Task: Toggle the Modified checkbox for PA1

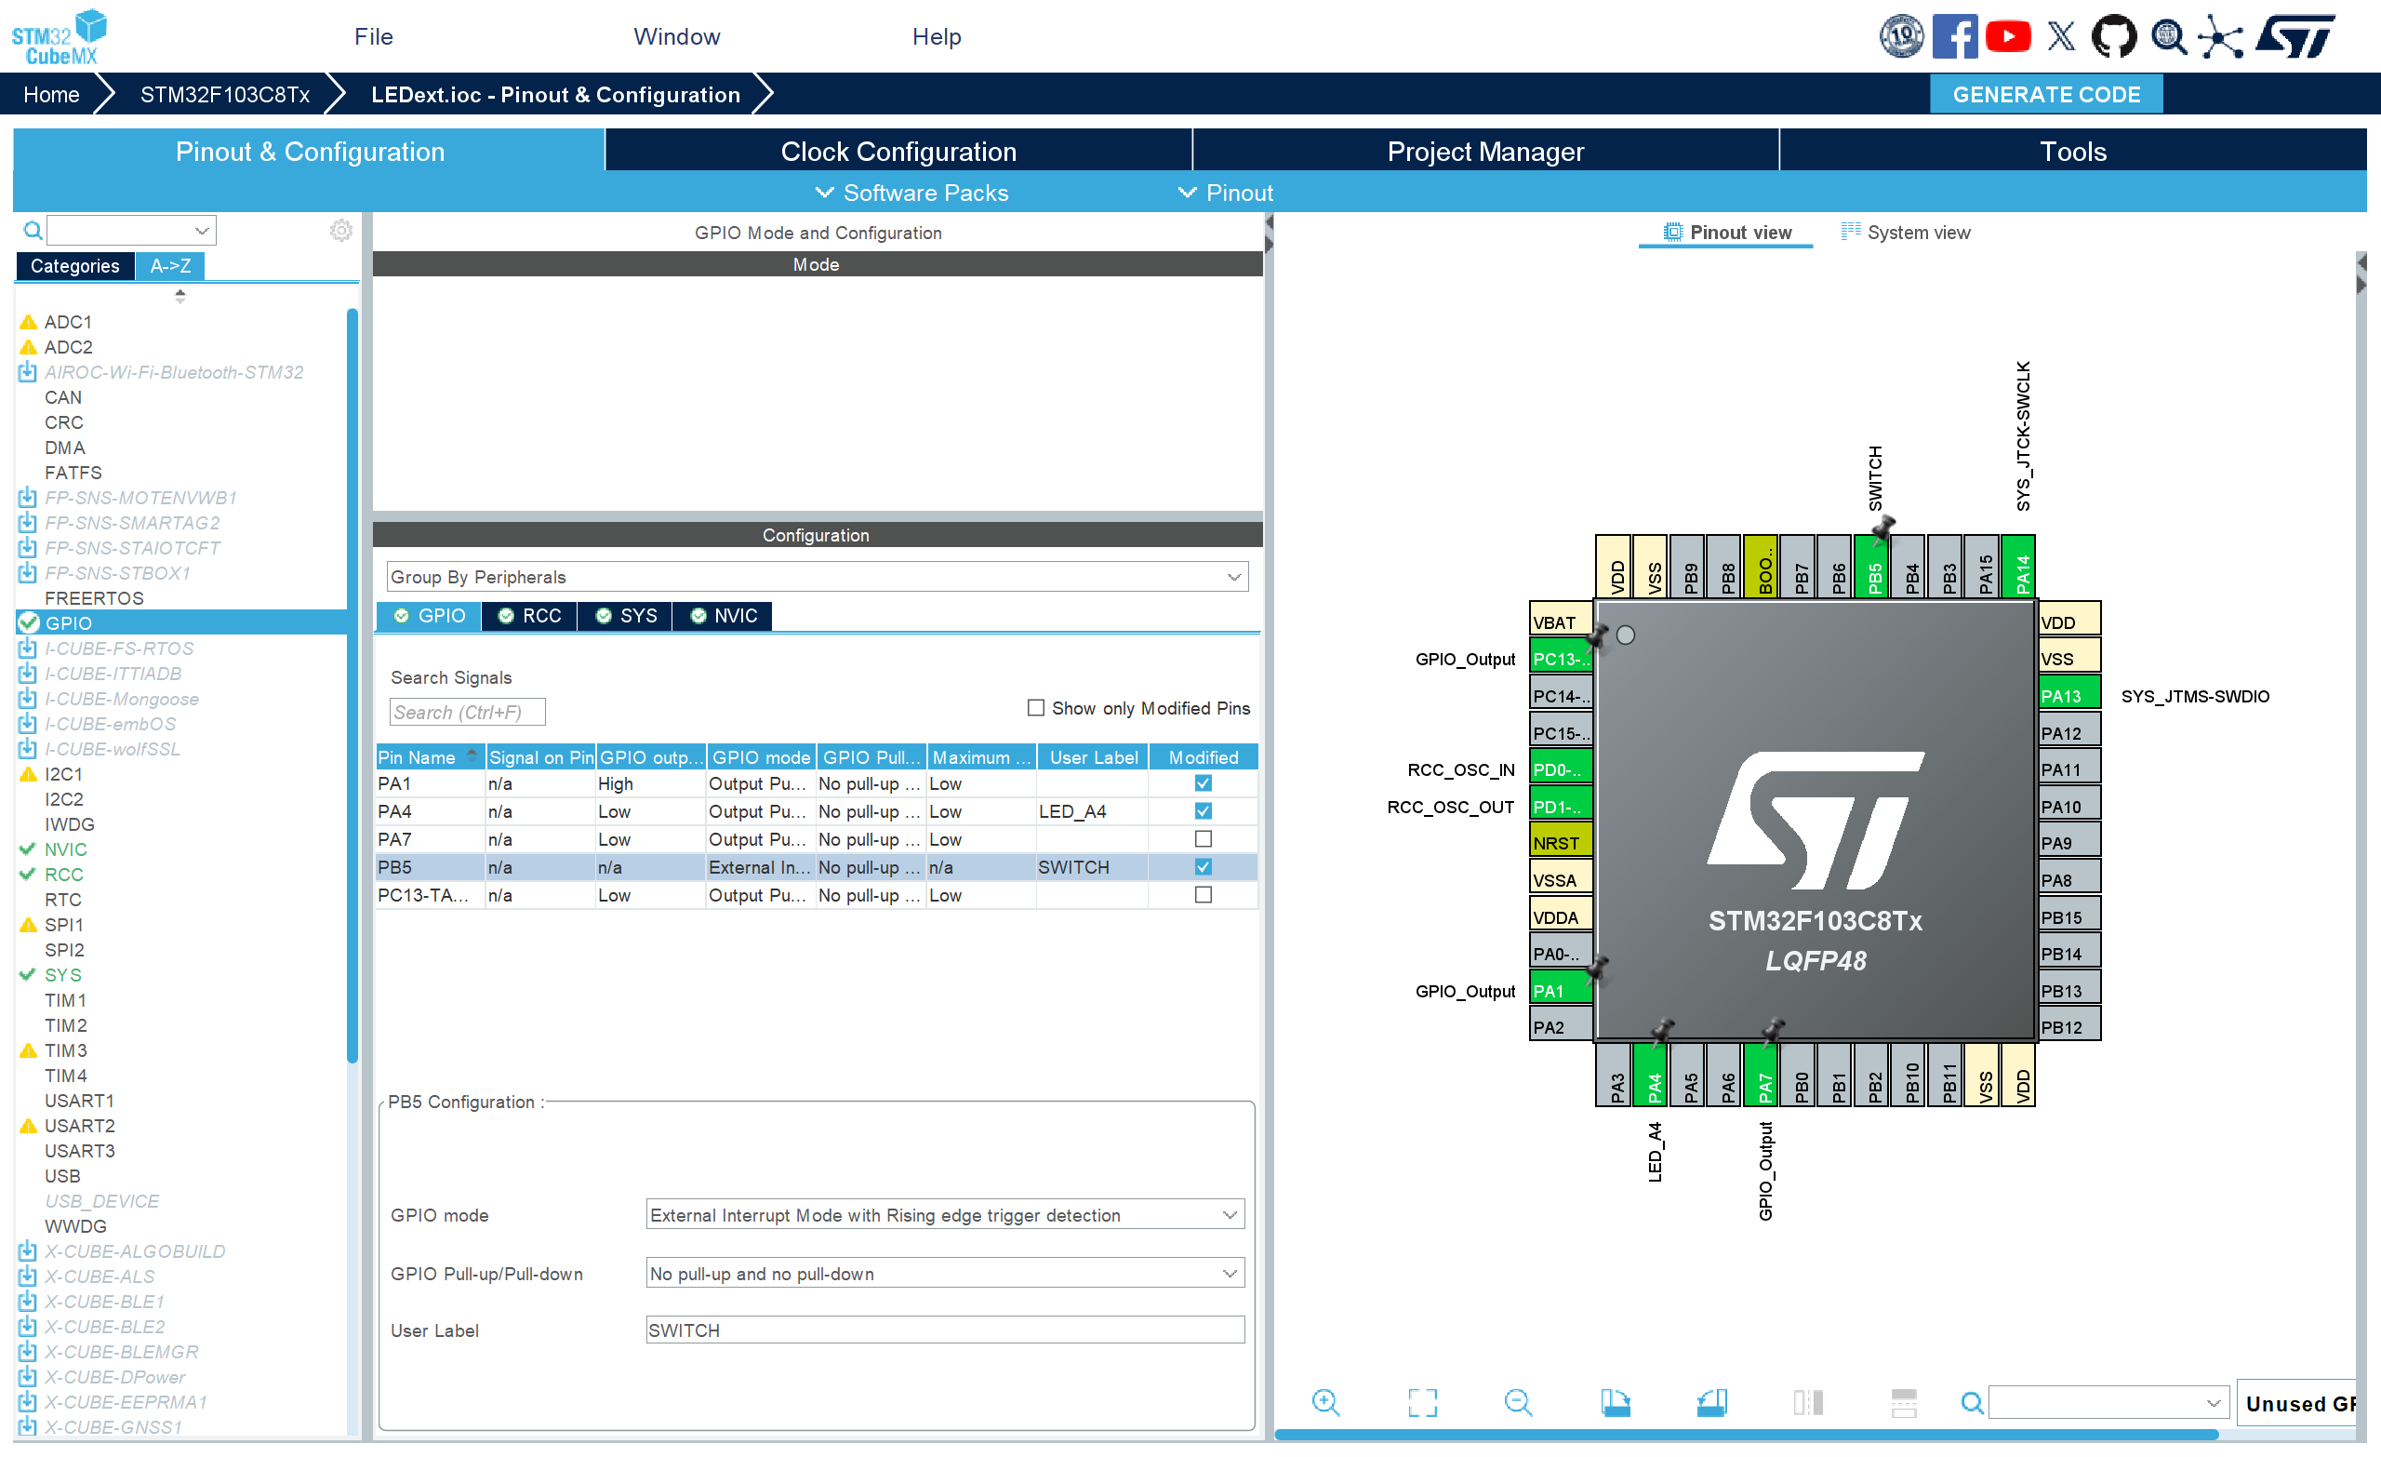Action: click(x=1204, y=783)
